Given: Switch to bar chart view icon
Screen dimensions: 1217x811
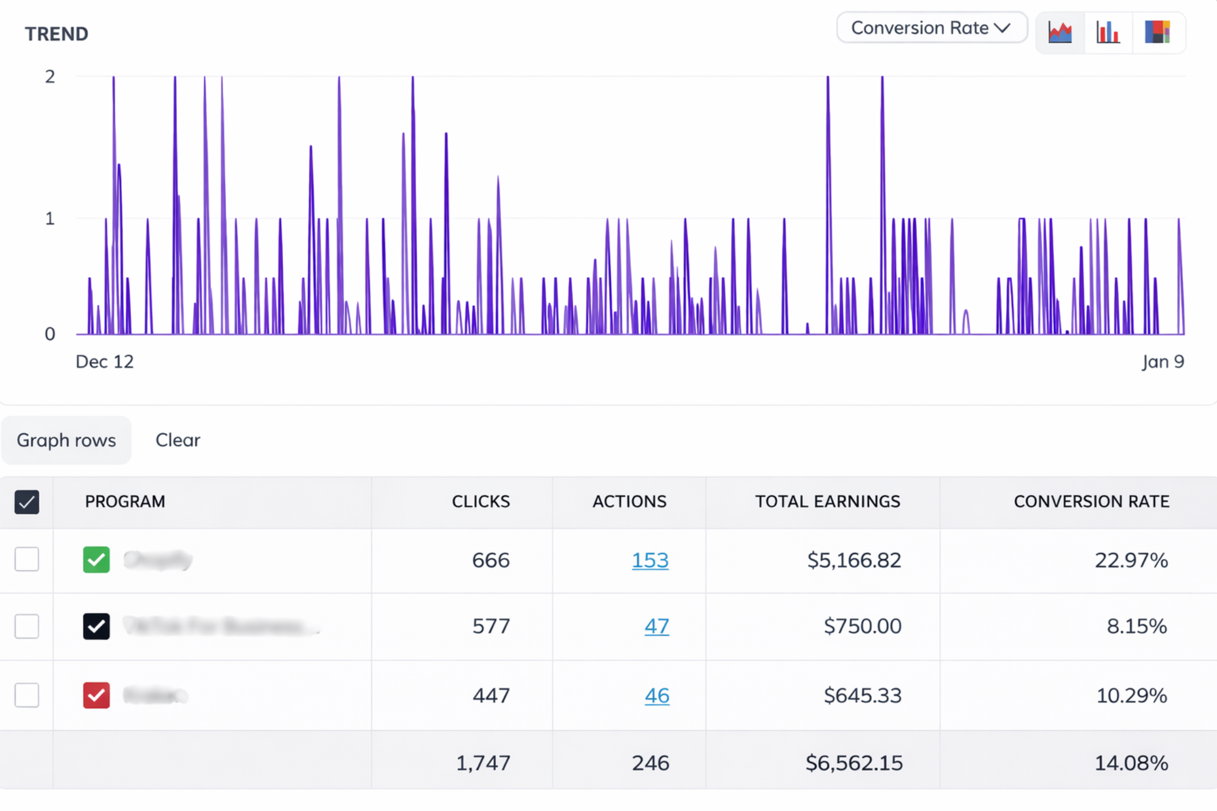Looking at the screenshot, I should tap(1108, 32).
